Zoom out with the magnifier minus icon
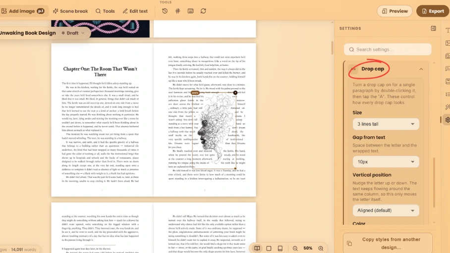 (295, 249)
